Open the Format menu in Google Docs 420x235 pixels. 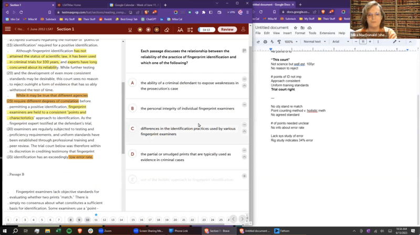300,33
